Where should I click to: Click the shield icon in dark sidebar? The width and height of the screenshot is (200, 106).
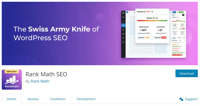pos(123,38)
